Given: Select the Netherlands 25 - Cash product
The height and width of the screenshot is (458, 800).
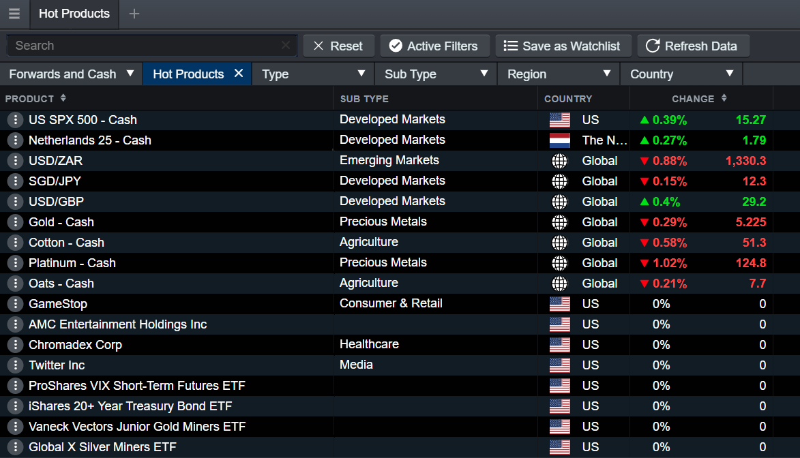Looking at the screenshot, I should pos(90,140).
